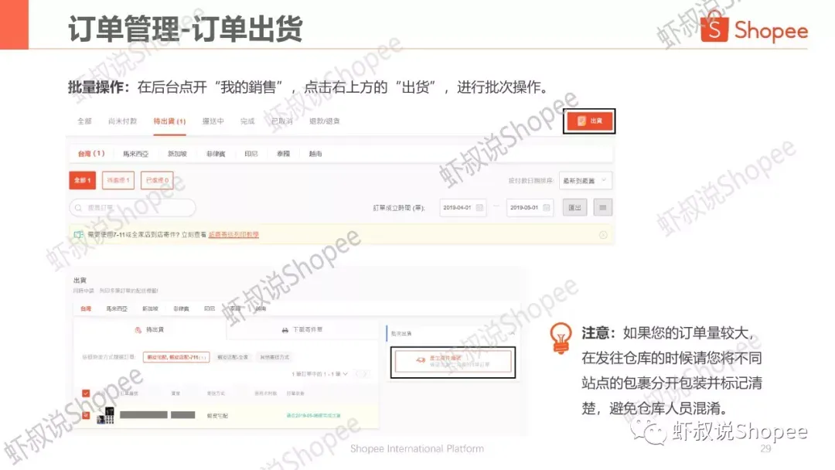Focus the 搜尋訂單 search field
Image resolution: width=835 pixels, height=470 pixels.
133,208
